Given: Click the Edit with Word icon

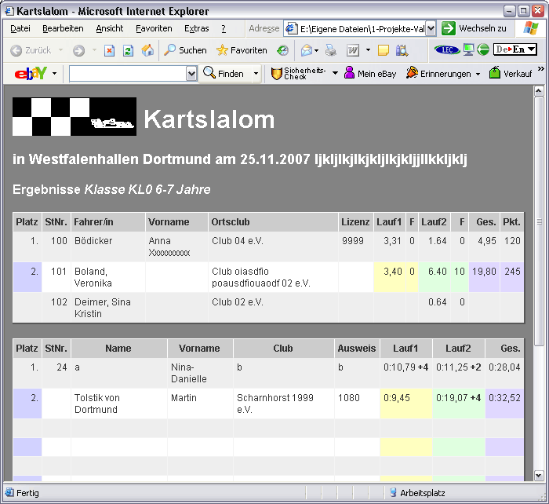Looking at the screenshot, I should pos(353,51).
